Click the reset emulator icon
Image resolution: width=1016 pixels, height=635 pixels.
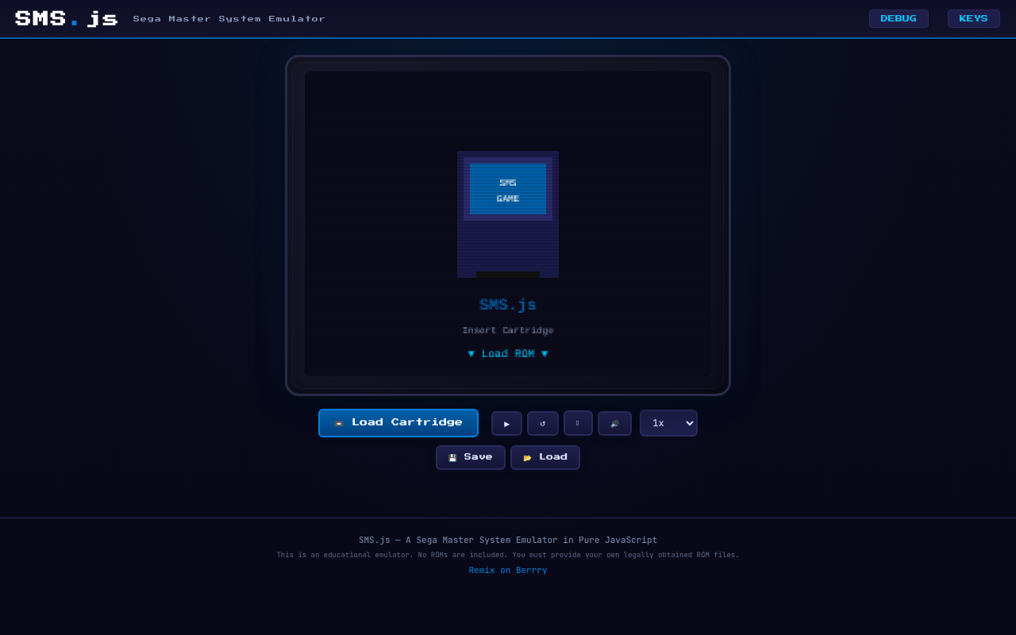pos(542,423)
